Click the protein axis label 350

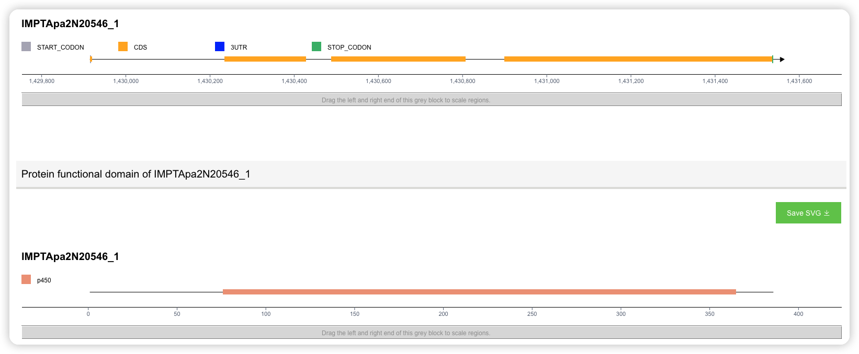709,314
